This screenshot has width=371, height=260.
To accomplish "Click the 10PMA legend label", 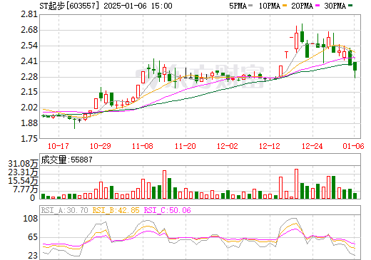I will pos(270,6).
